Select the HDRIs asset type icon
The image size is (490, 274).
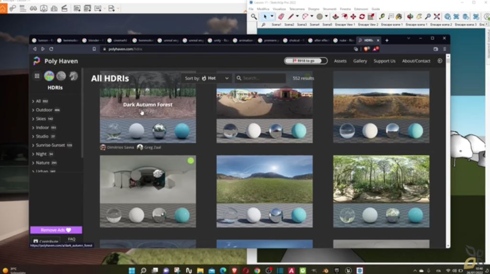[x=49, y=76]
